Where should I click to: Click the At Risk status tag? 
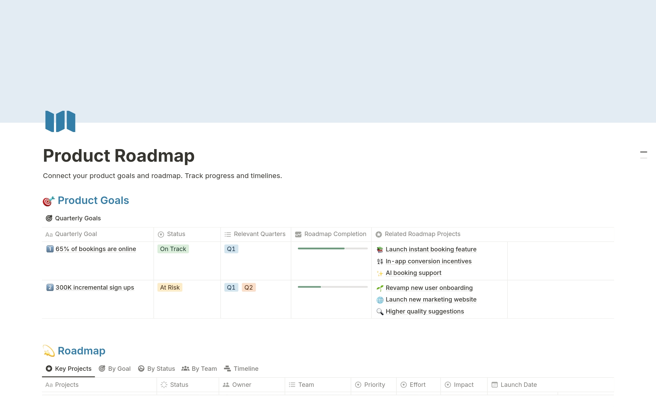point(170,288)
